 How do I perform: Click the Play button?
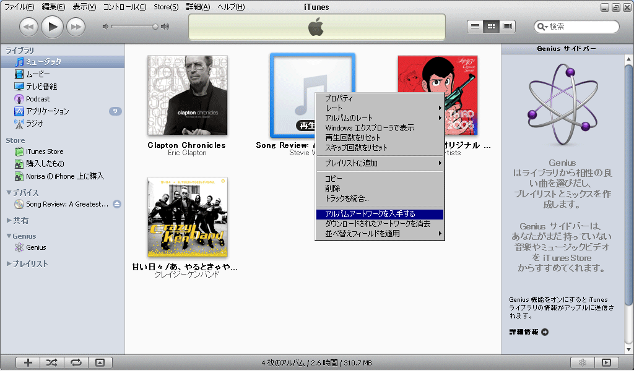tap(52, 27)
